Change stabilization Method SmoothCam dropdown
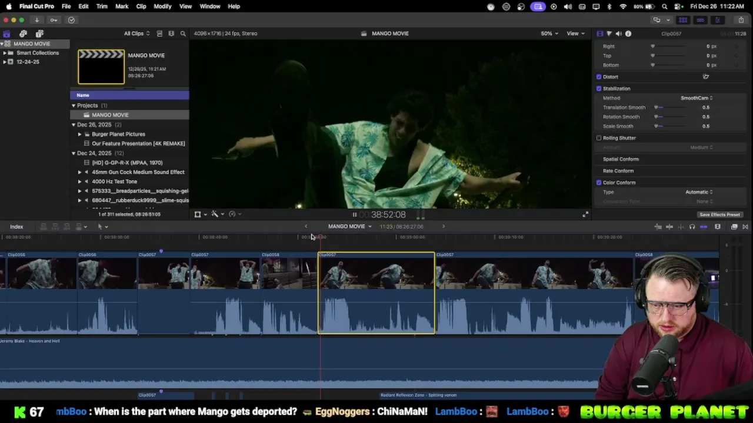This screenshot has width=753, height=423. pos(697,98)
